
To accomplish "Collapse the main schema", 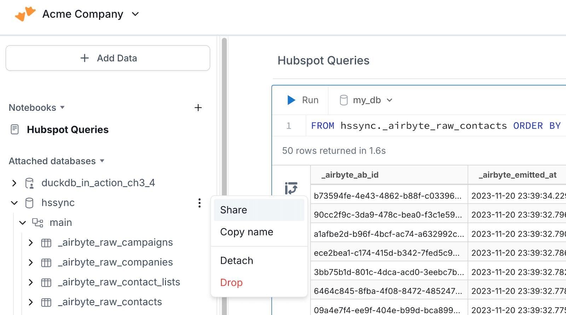I will pos(22,222).
